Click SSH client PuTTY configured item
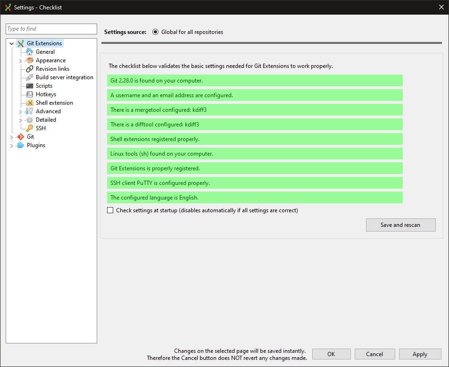The width and height of the screenshot is (449, 367). (x=255, y=183)
